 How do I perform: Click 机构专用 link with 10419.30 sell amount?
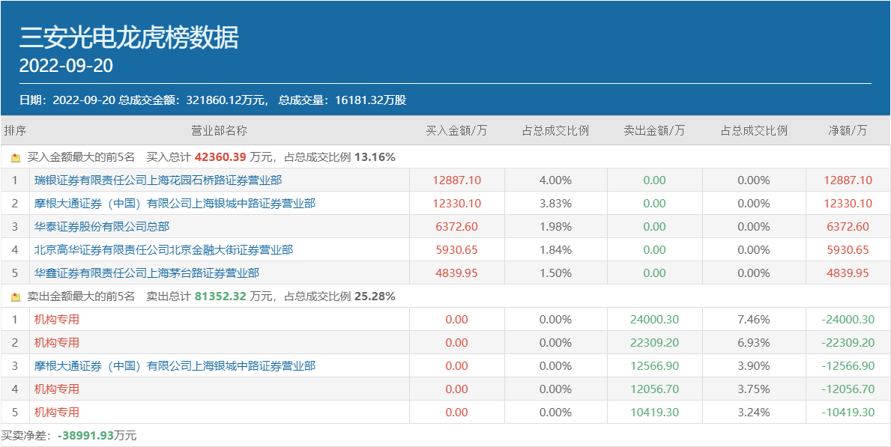(x=57, y=413)
